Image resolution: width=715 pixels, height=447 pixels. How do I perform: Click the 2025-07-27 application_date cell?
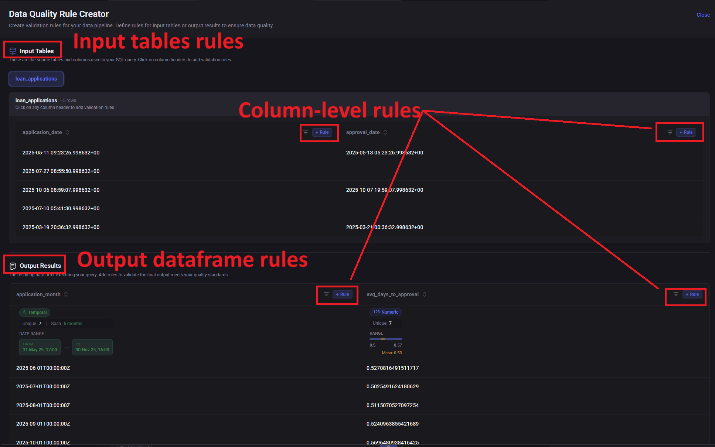click(61, 171)
